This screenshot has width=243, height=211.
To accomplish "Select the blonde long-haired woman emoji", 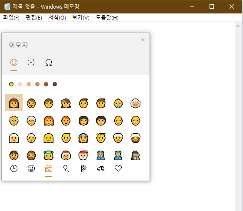I will (49, 138).
